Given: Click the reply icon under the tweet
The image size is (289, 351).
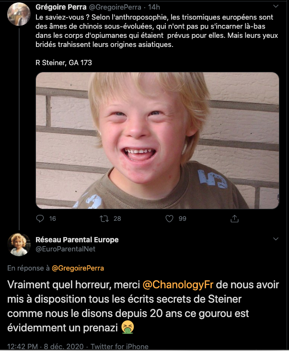Looking at the screenshot, I should (40, 218).
